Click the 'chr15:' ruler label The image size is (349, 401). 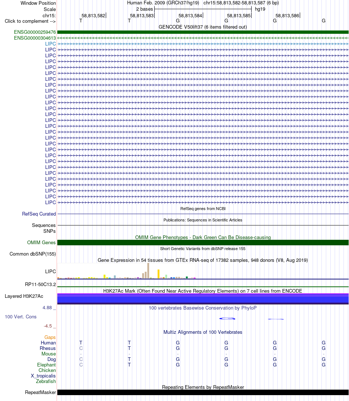click(x=49, y=15)
